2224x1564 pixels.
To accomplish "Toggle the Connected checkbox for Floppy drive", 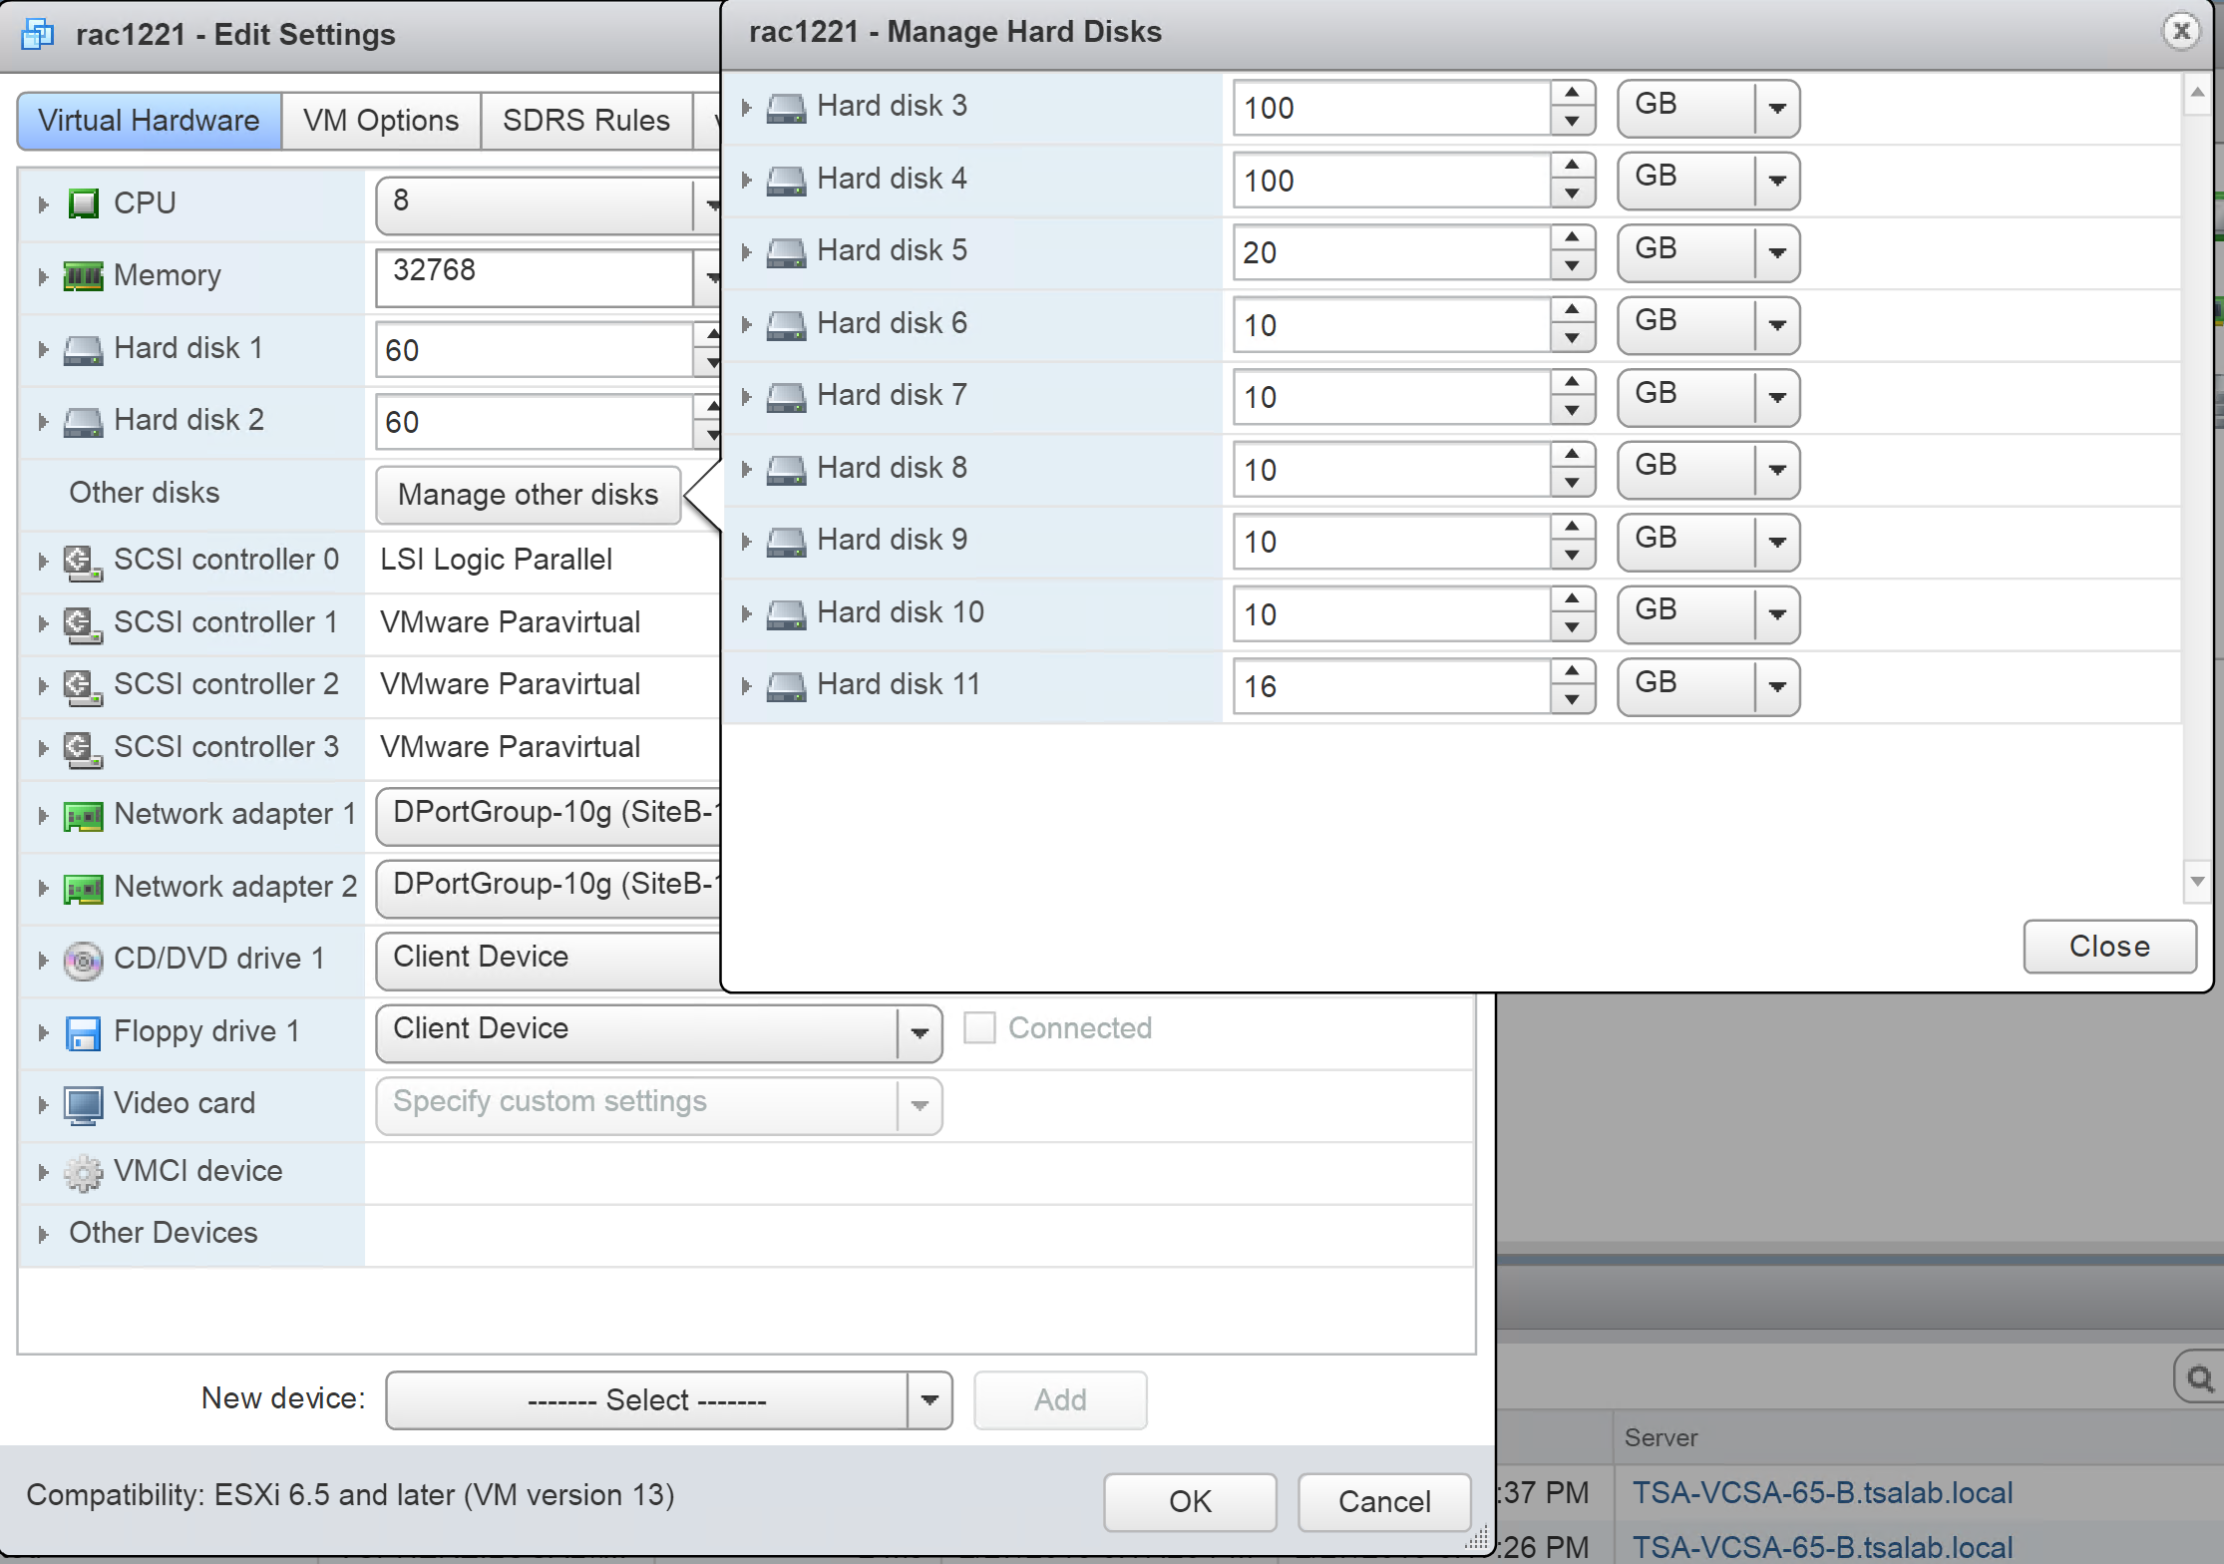I will tap(979, 1028).
